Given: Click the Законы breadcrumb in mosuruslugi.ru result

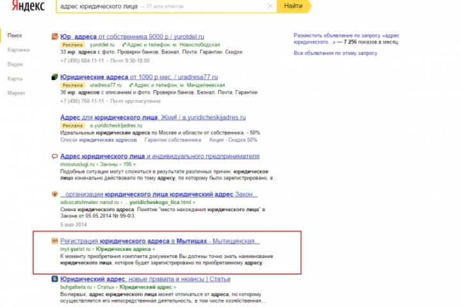Looking at the screenshot, I should [109, 164].
